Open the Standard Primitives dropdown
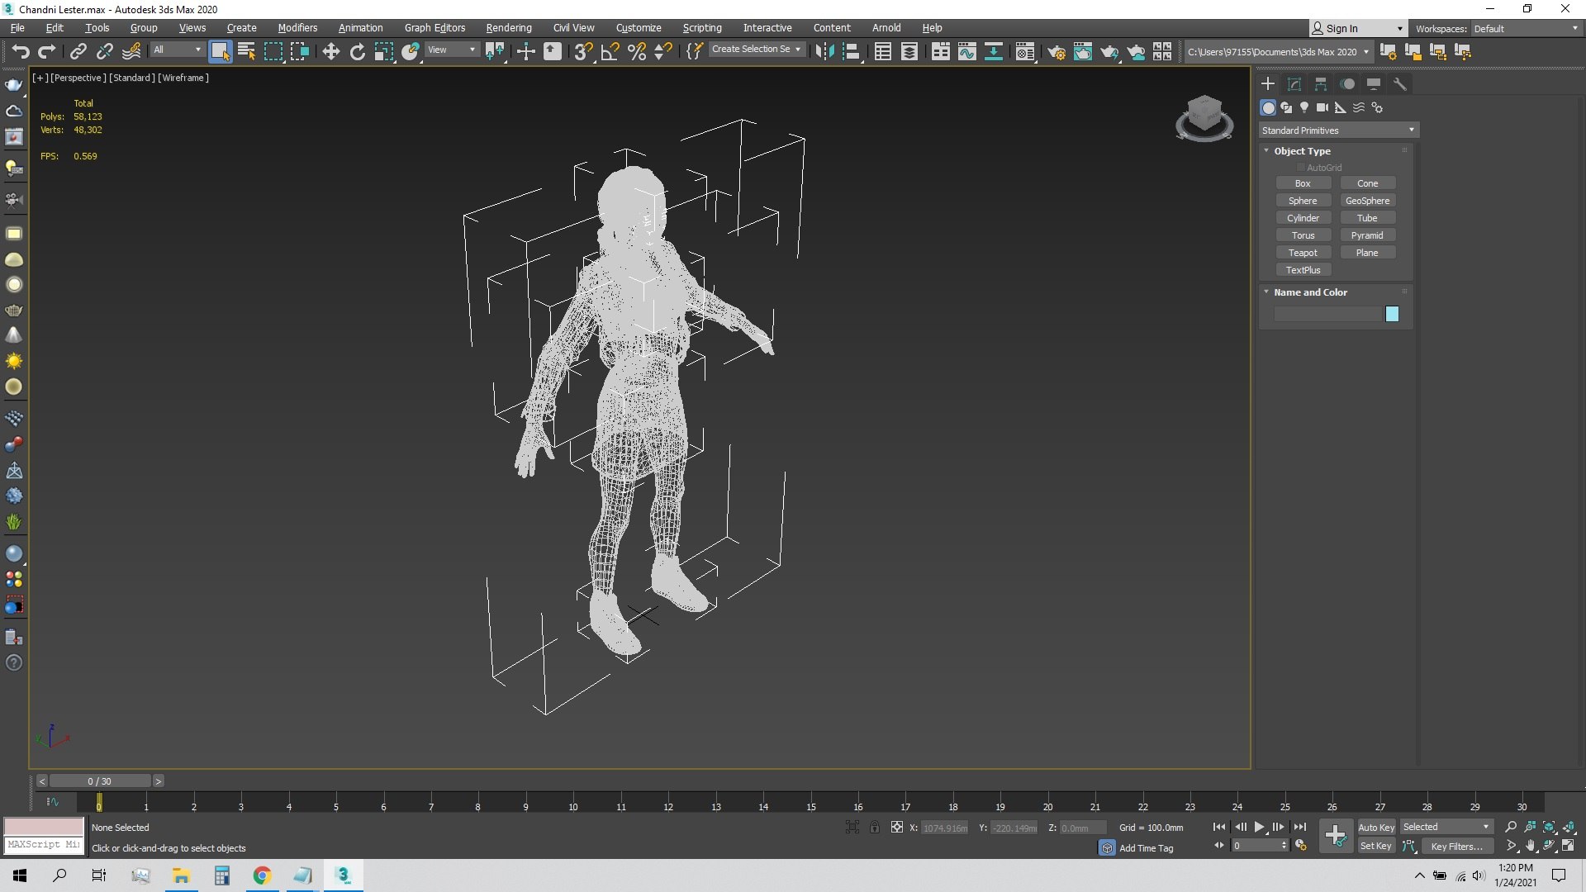 [x=1338, y=130]
